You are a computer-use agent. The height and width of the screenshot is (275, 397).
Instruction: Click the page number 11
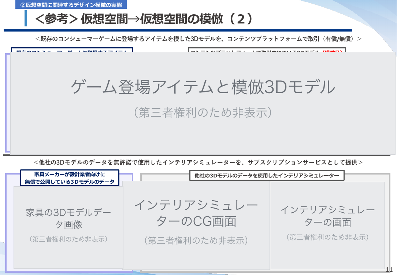[389, 269]
